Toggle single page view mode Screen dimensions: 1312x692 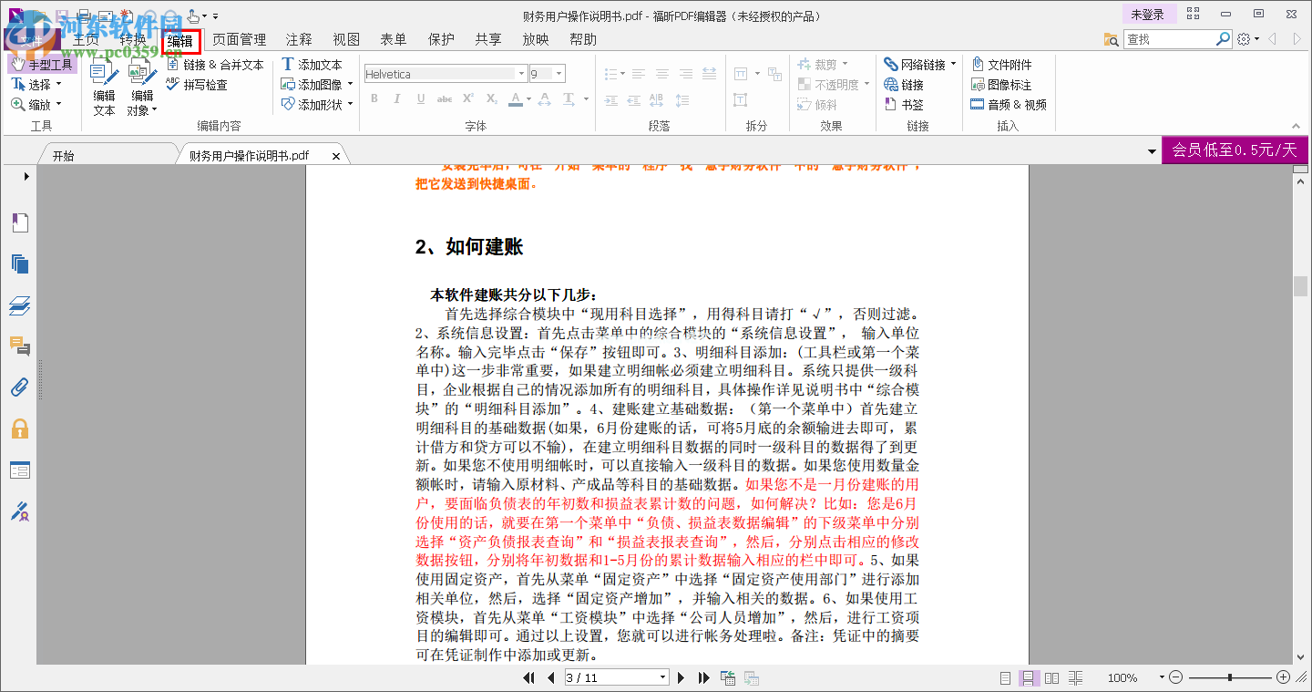[x=1005, y=677]
